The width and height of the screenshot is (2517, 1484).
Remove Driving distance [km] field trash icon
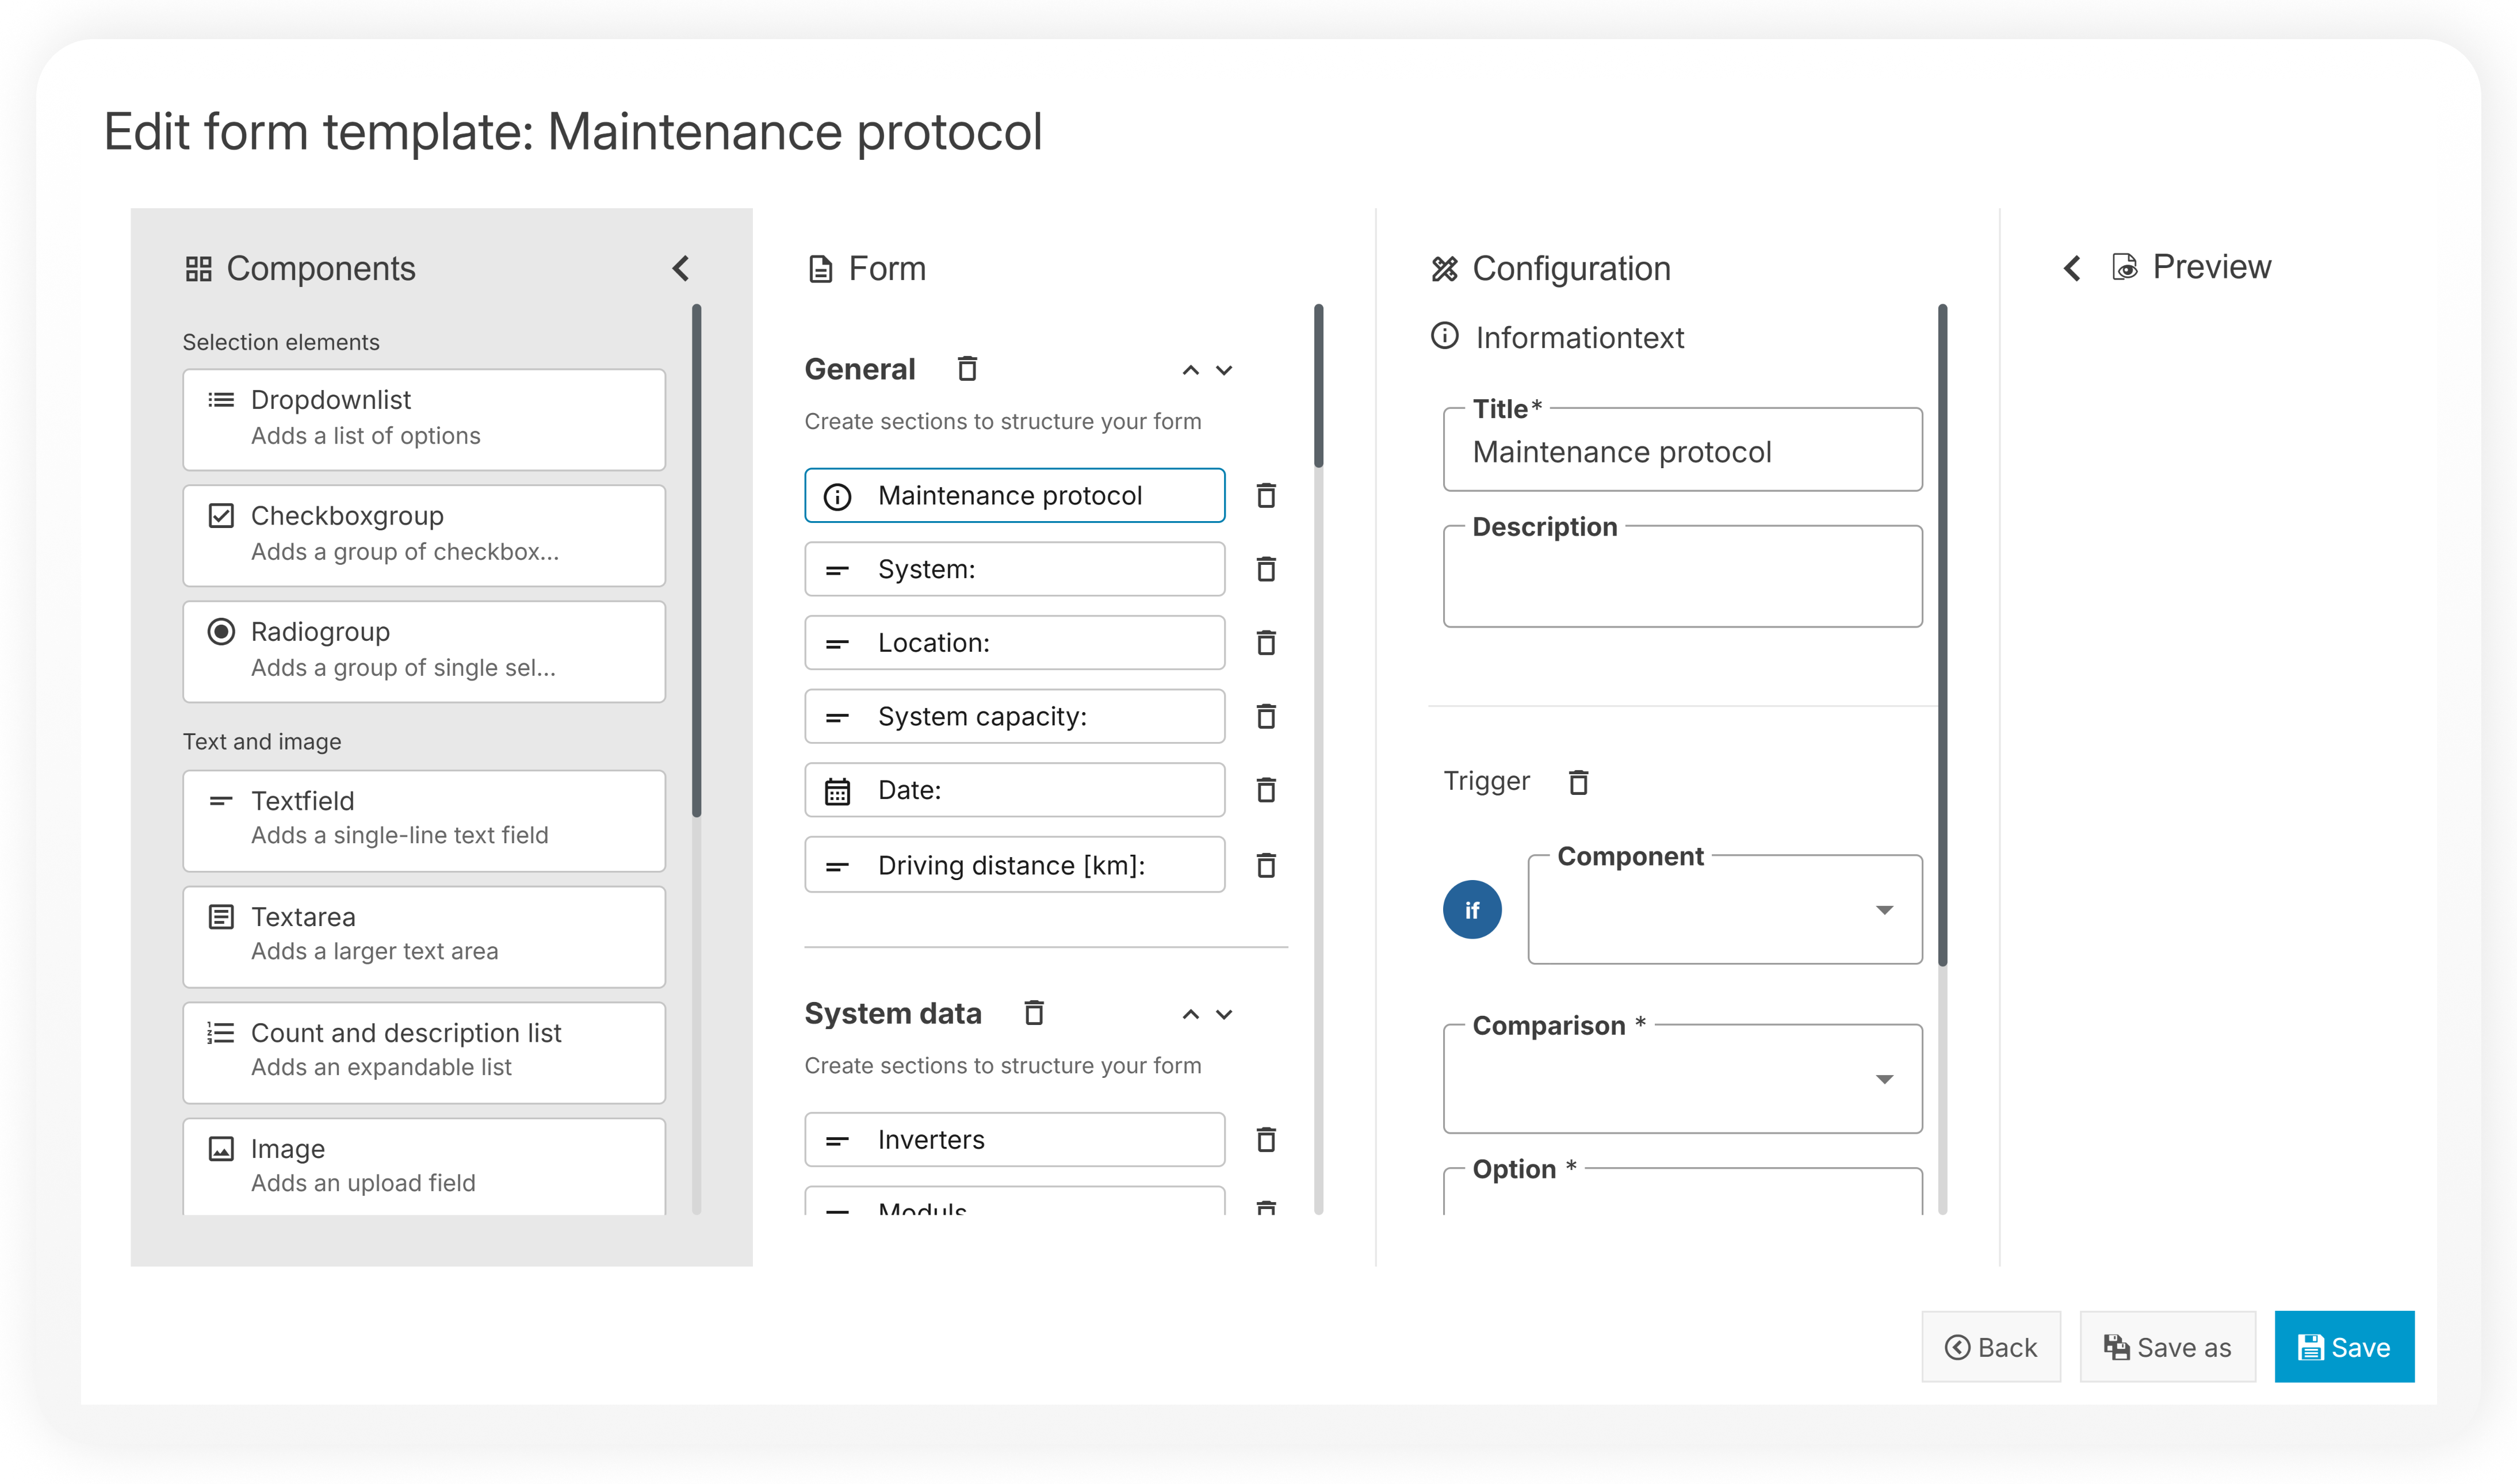tap(1266, 865)
